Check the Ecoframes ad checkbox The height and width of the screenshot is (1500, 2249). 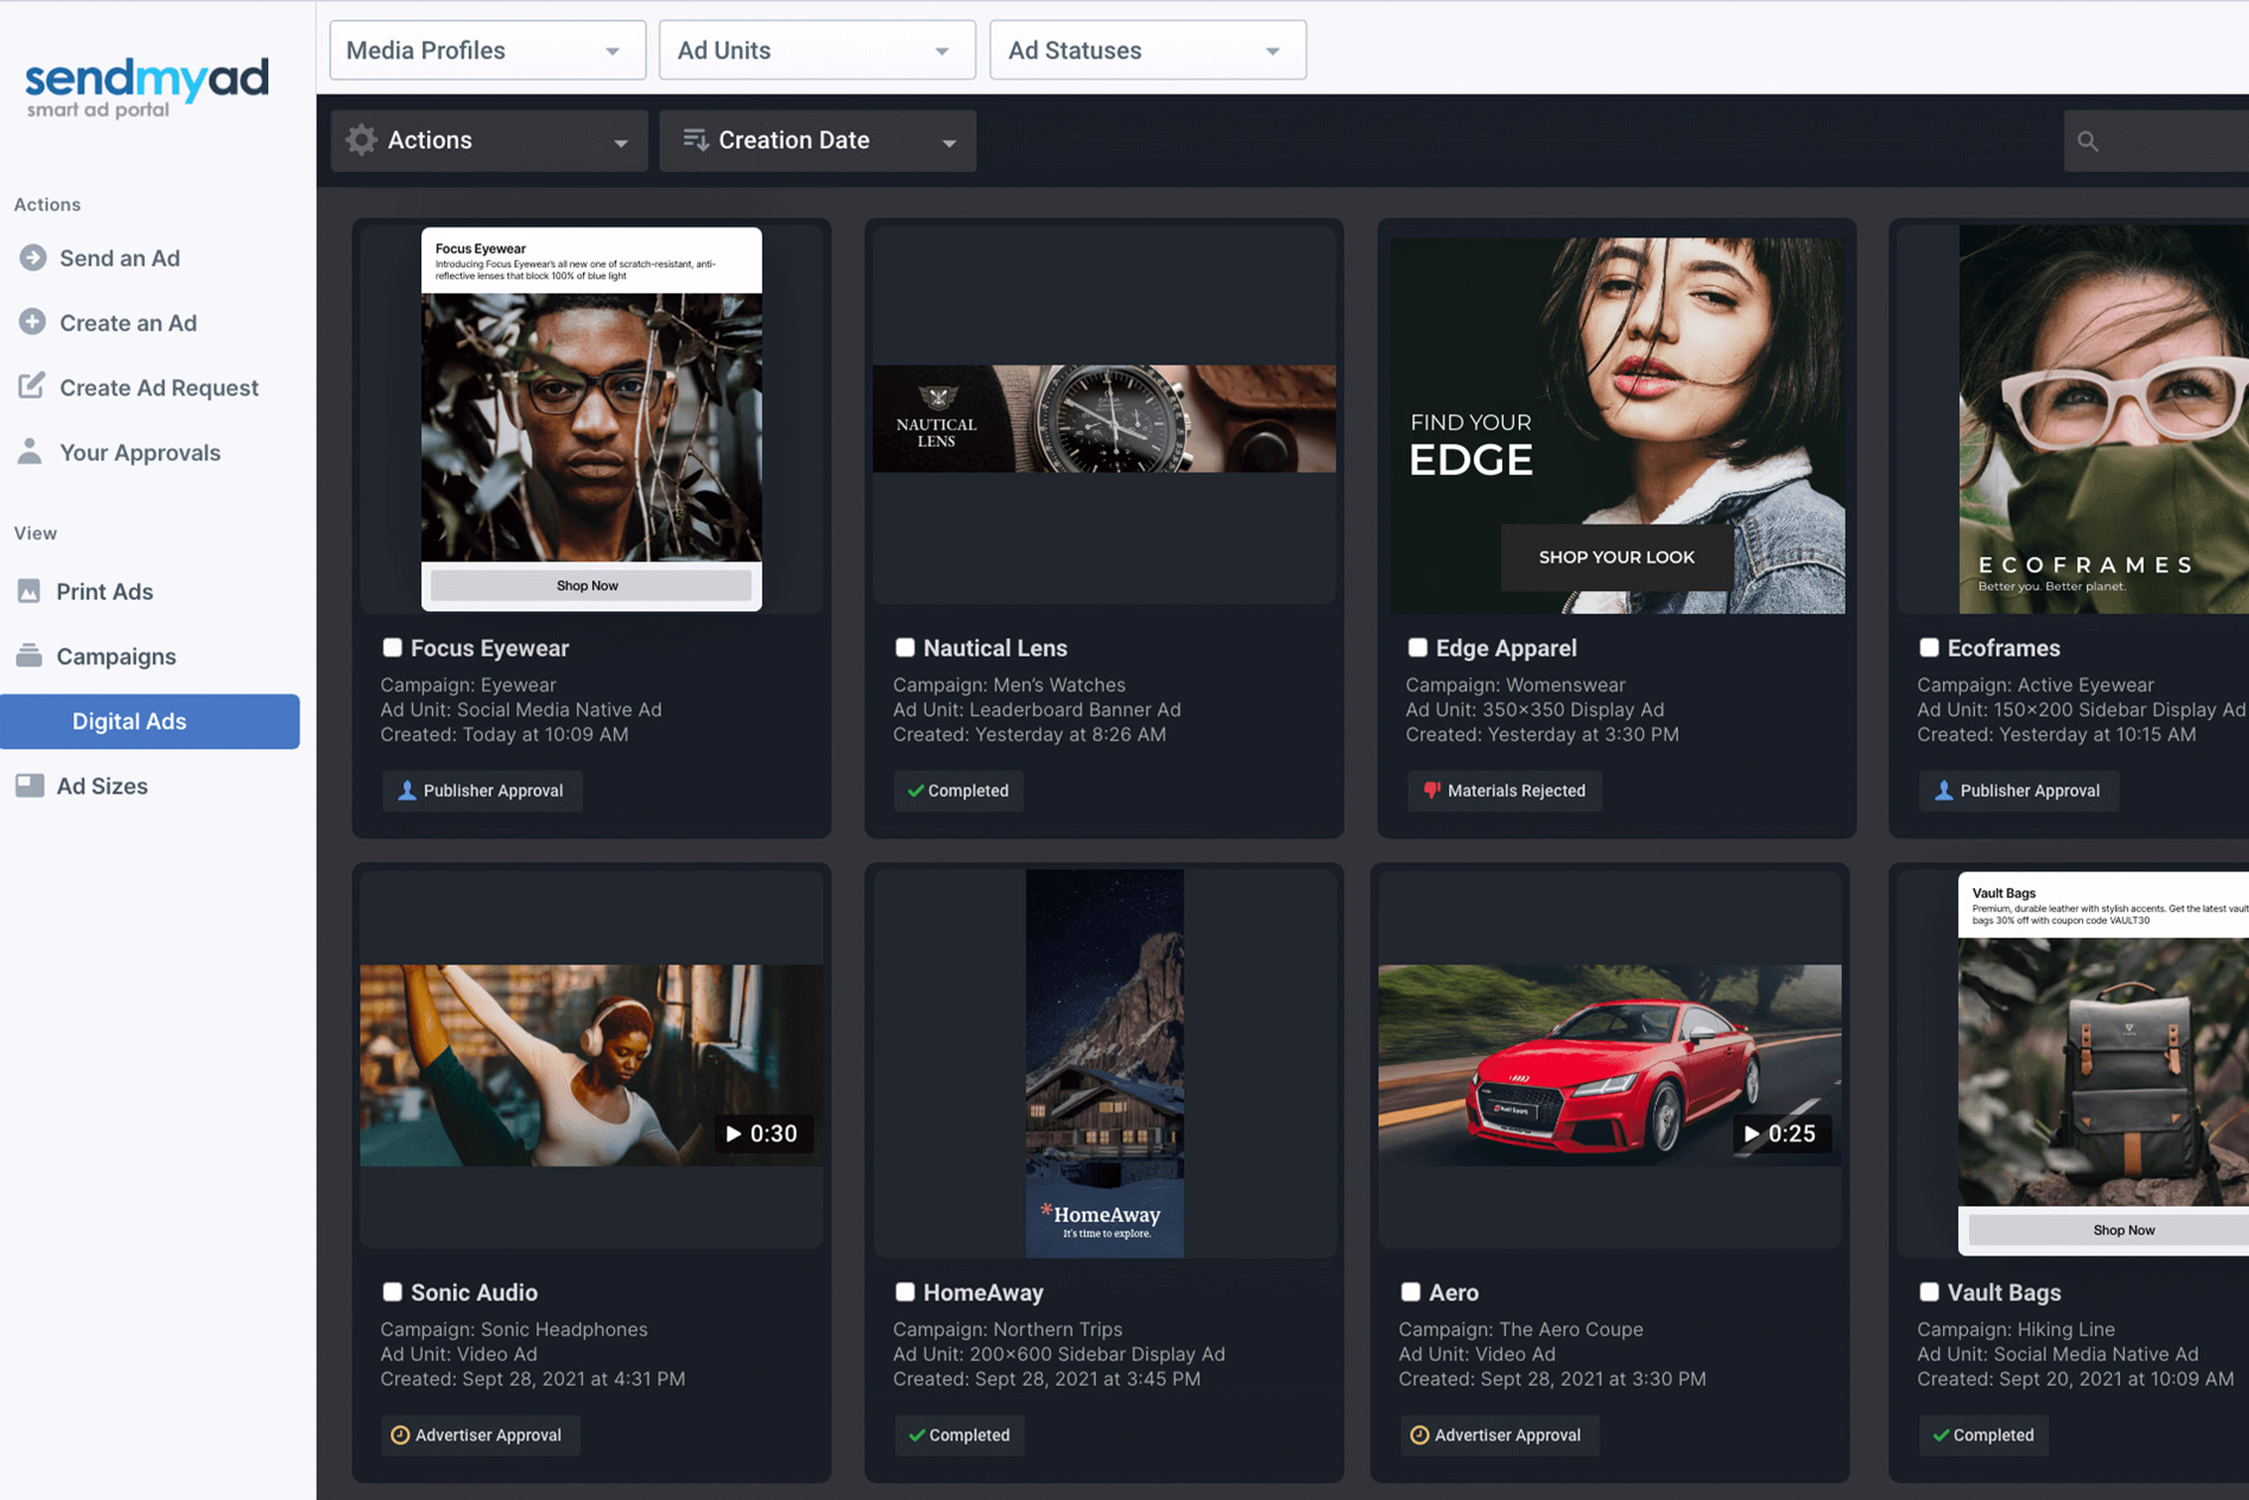click(1929, 647)
